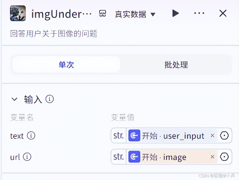This screenshot has width=239, height=180.
Task: Click the info icon next to 输入
Action: coord(50,99)
